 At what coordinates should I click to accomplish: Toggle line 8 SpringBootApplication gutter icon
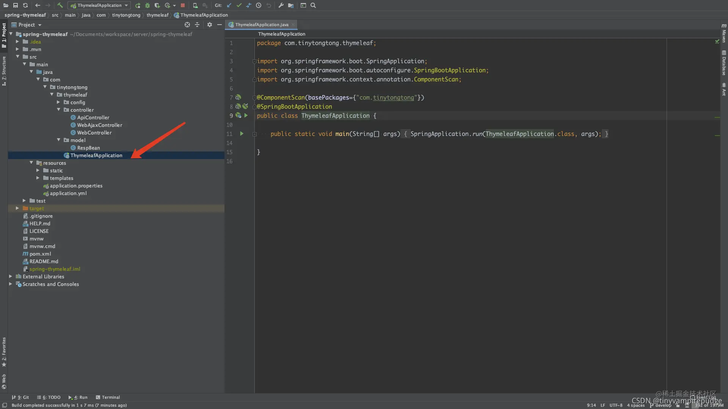(245, 106)
